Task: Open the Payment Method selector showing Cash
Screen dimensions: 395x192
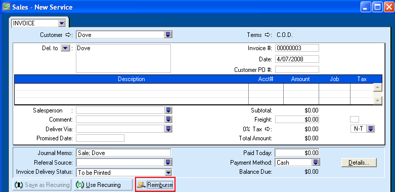Action: (316, 163)
